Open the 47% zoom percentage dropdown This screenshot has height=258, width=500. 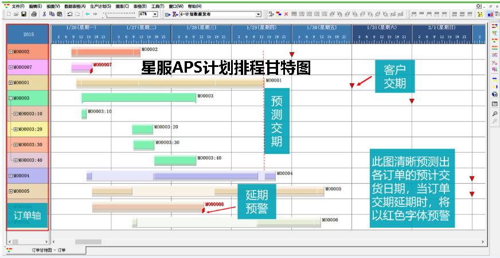click(155, 14)
